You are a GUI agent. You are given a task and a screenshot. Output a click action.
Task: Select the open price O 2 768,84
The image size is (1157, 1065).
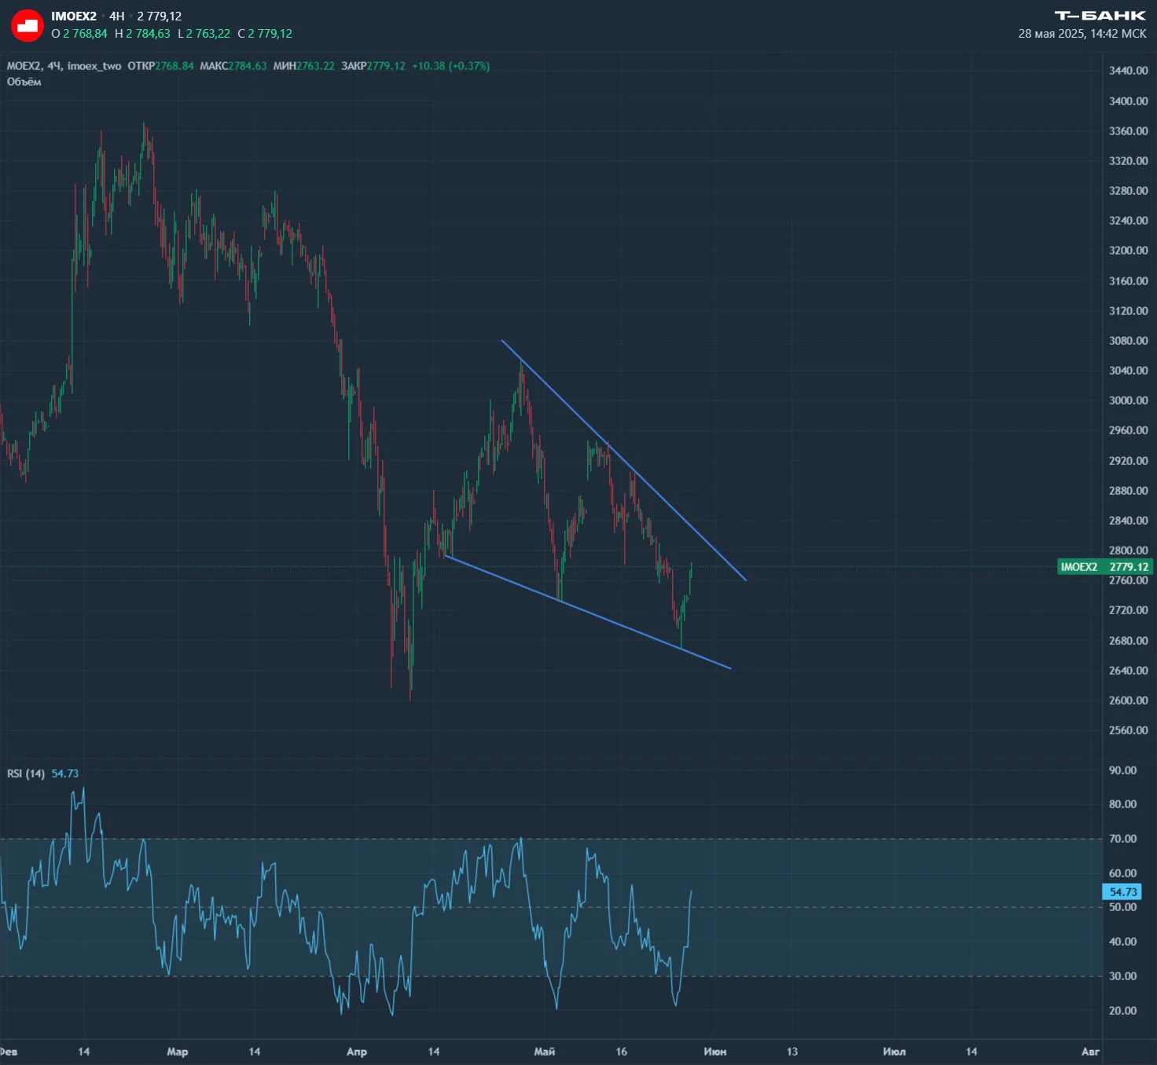point(79,34)
